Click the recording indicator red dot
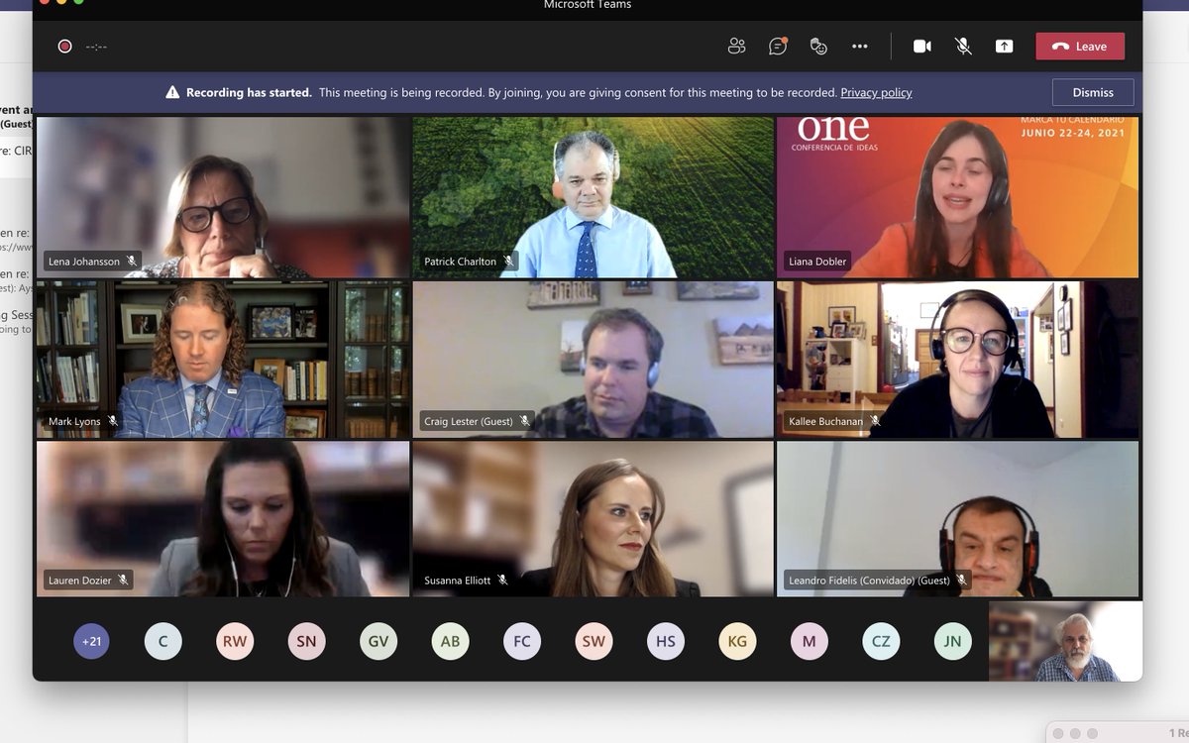 [x=64, y=46]
